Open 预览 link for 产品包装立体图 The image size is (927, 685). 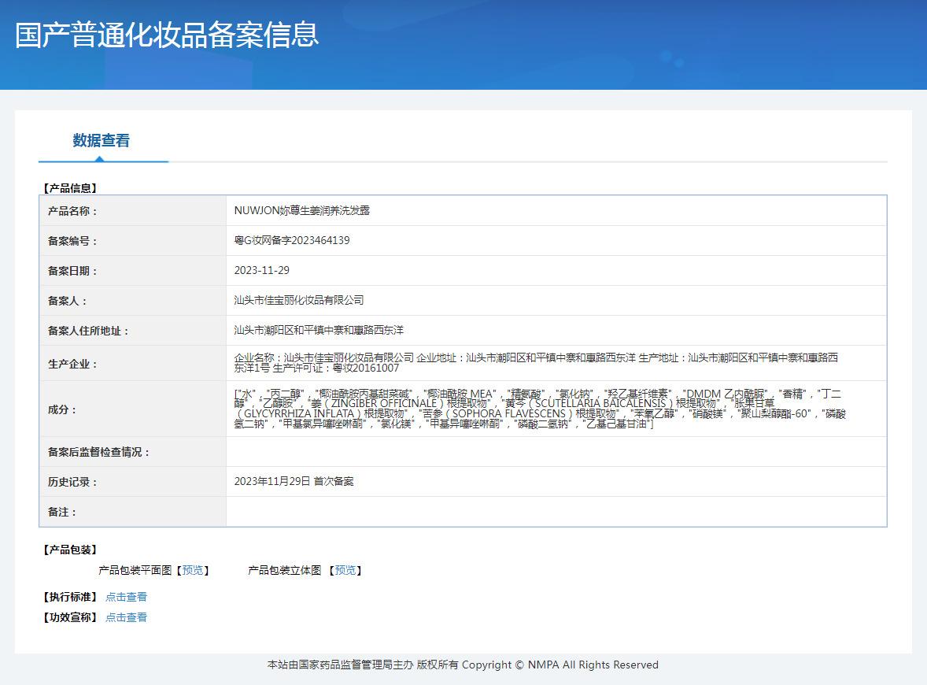pyautogui.click(x=345, y=570)
